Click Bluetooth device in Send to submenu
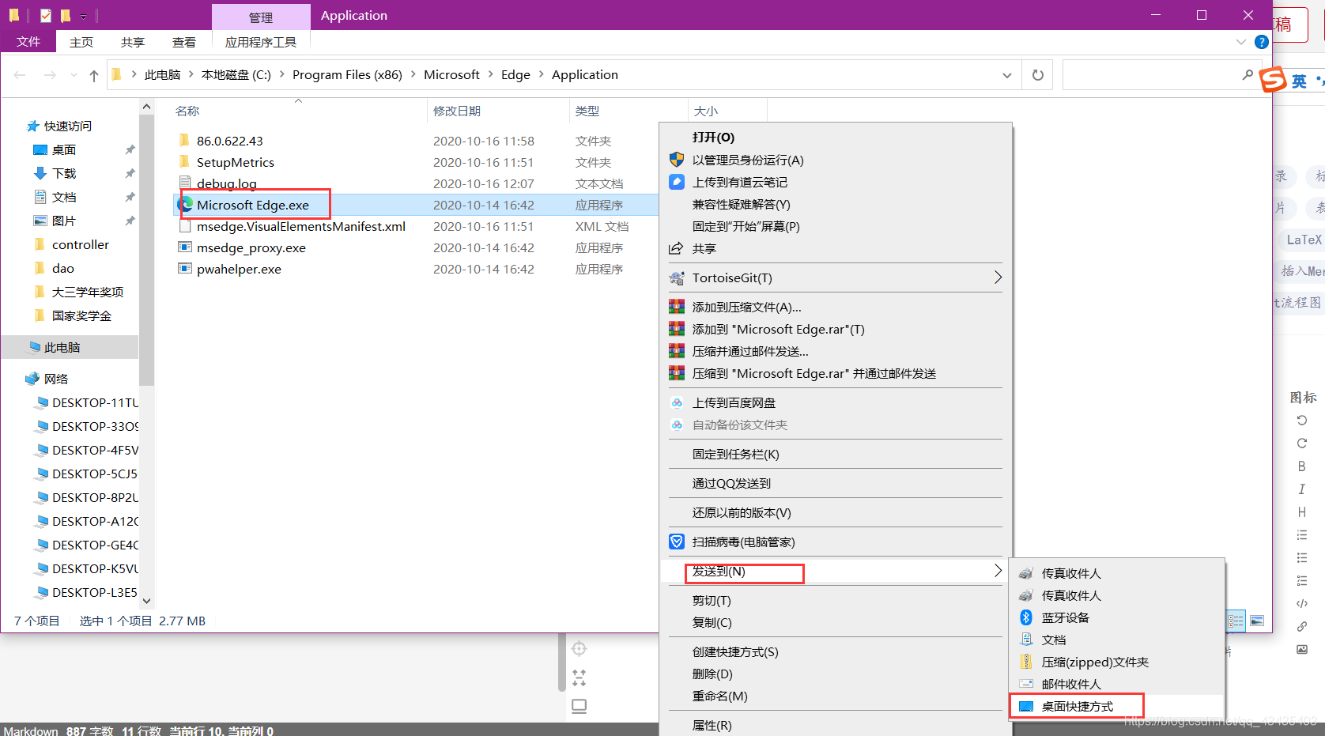The image size is (1325, 736). coord(1117,617)
